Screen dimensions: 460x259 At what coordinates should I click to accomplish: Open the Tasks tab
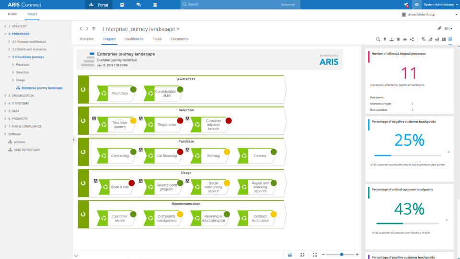coord(157,39)
